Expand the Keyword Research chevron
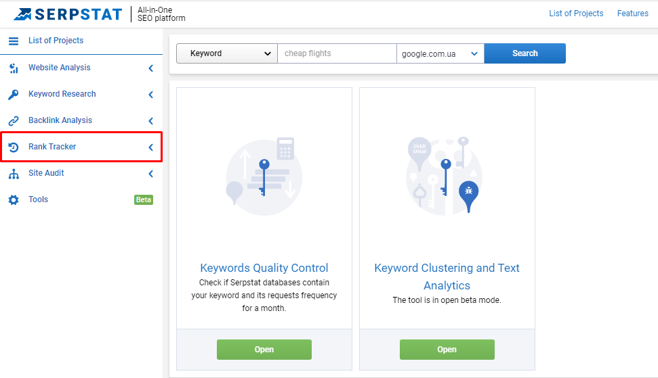The width and height of the screenshot is (658, 378). [x=150, y=94]
